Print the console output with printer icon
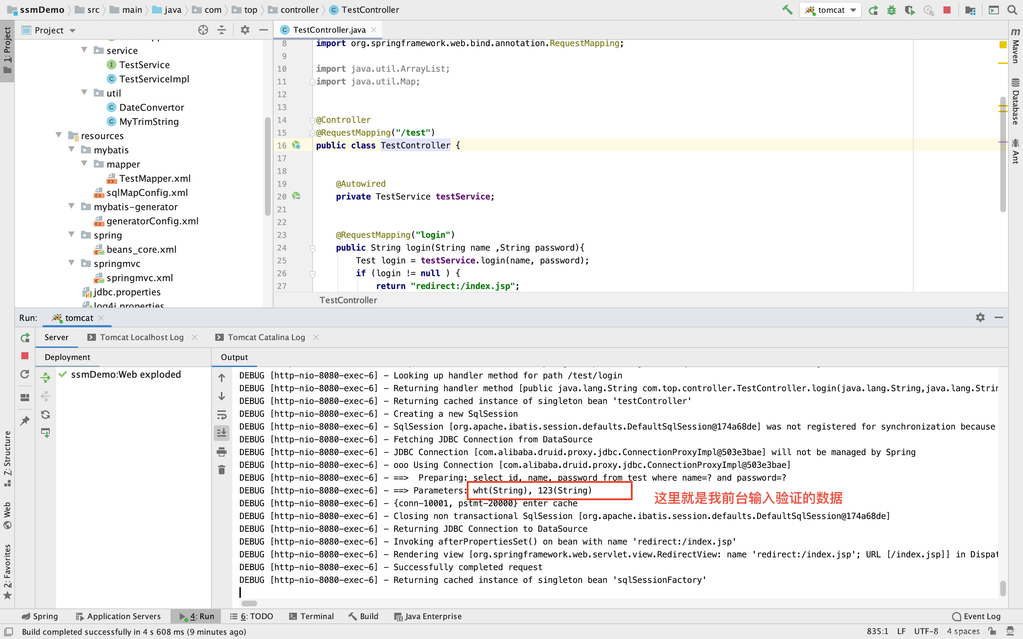 tap(222, 452)
